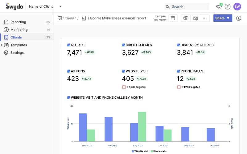Open the more options ellipsis menu
The image size is (247, 154).
(x=205, y=18)
